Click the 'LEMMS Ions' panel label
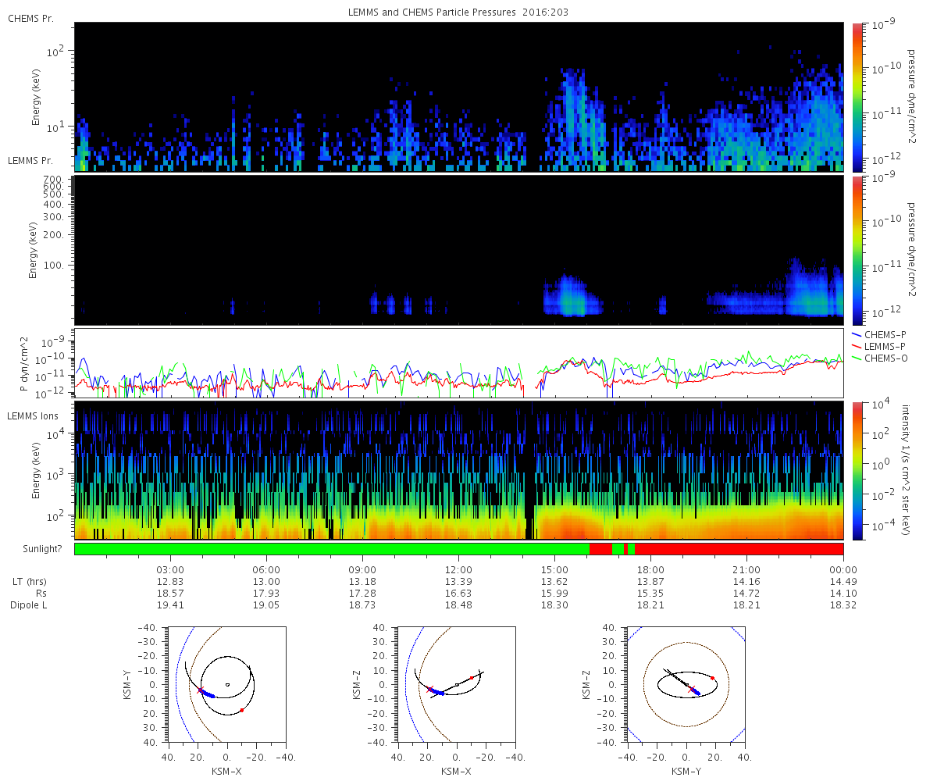 pos(34,415)
